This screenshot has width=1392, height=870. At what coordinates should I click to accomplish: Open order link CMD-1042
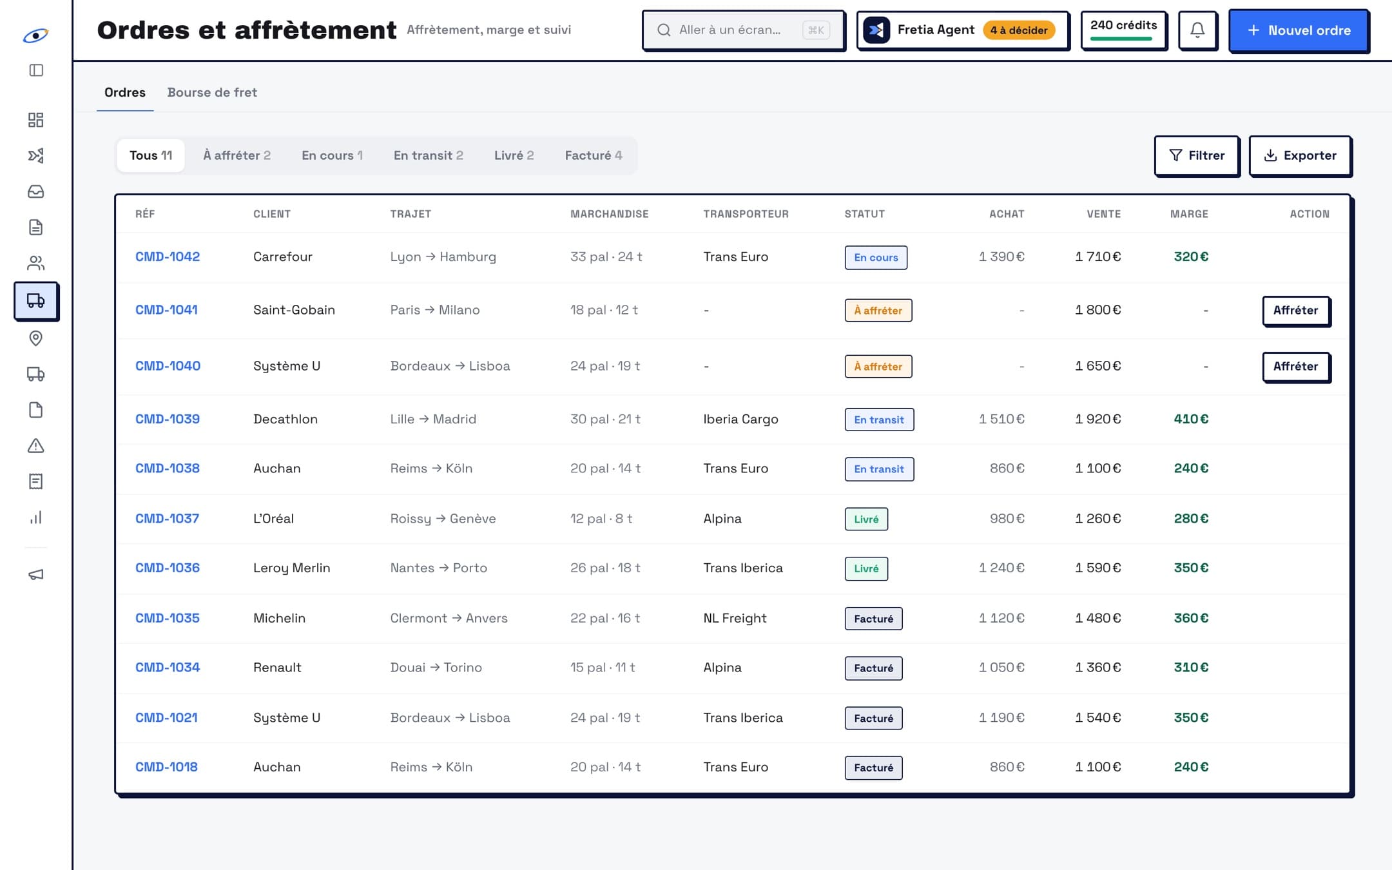tap(168, 256)
